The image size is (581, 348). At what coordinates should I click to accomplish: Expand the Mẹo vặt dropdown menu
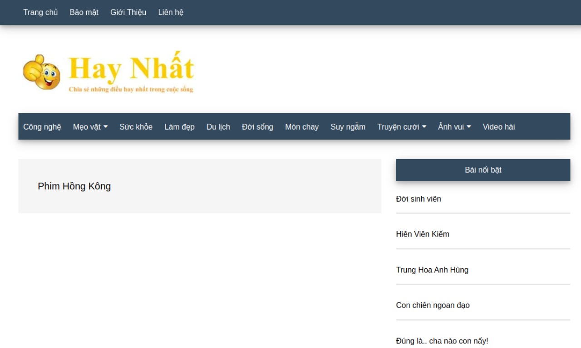(x=90, y=127)
